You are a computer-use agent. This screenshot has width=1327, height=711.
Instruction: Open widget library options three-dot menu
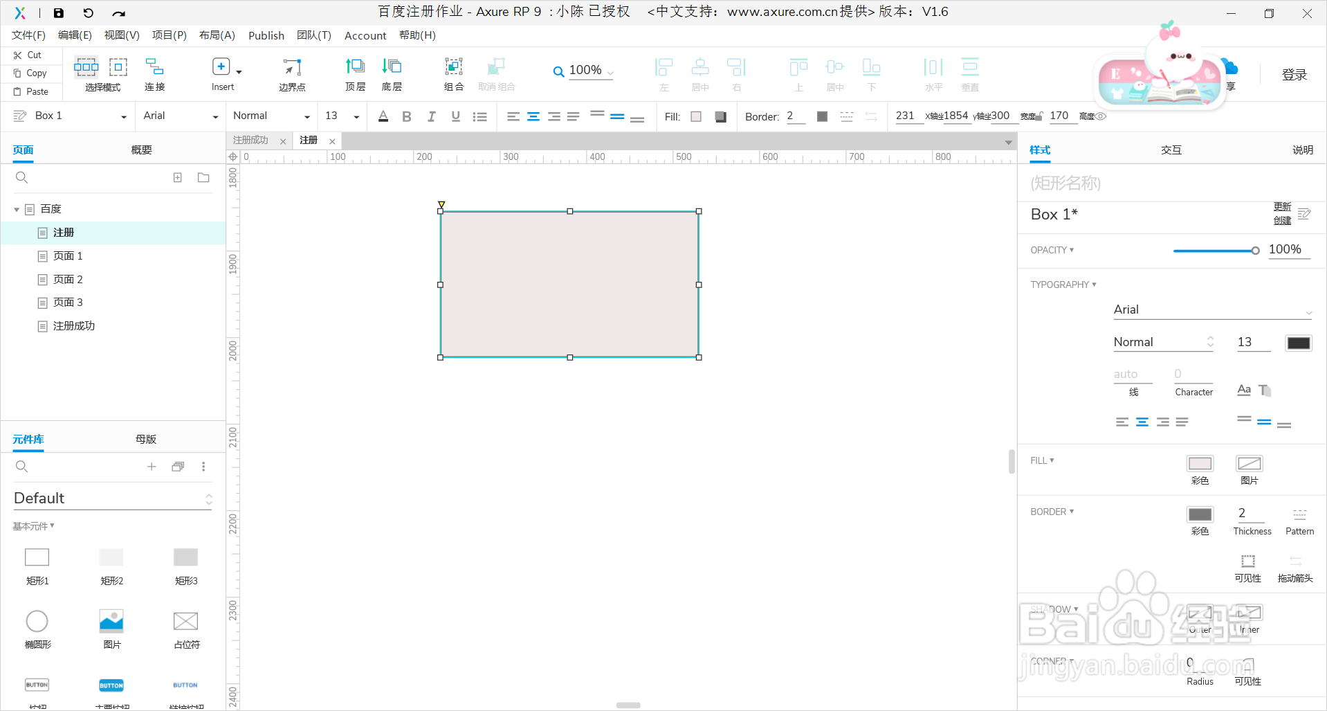203,467
